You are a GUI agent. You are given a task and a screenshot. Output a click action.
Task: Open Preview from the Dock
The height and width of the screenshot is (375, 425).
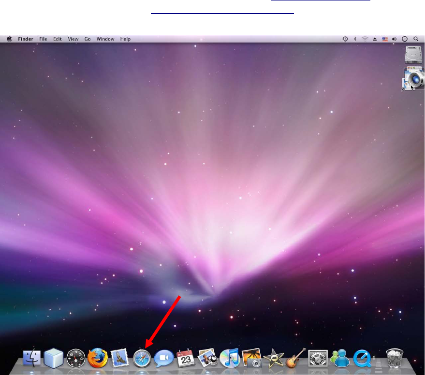click(x=207, y=358)
